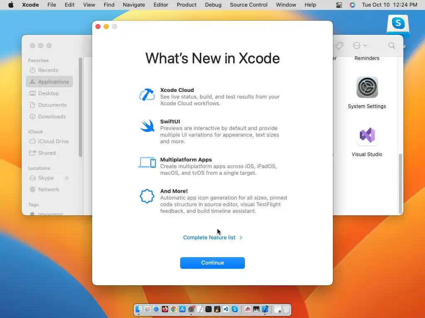Click the And More badge icon

coord(147,196)
